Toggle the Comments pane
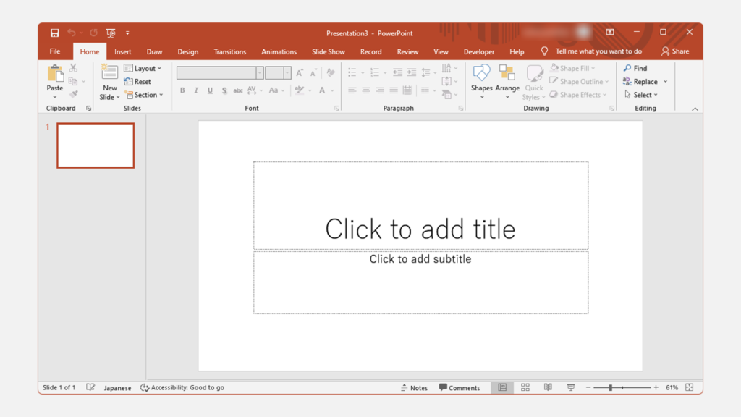This screenshot has height=417, width=741. pos(460,388)
